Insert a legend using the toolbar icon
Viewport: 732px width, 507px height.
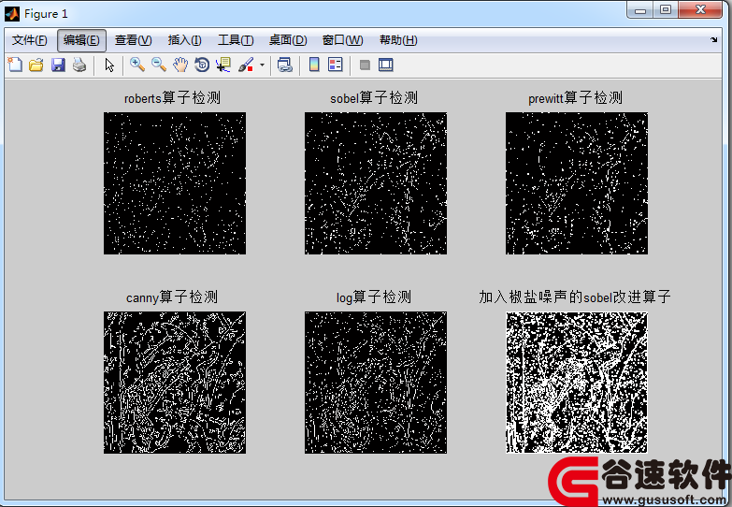336,65
